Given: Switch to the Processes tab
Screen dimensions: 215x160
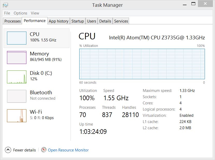Looking at the screenshot, I should [x=13, y=21].
